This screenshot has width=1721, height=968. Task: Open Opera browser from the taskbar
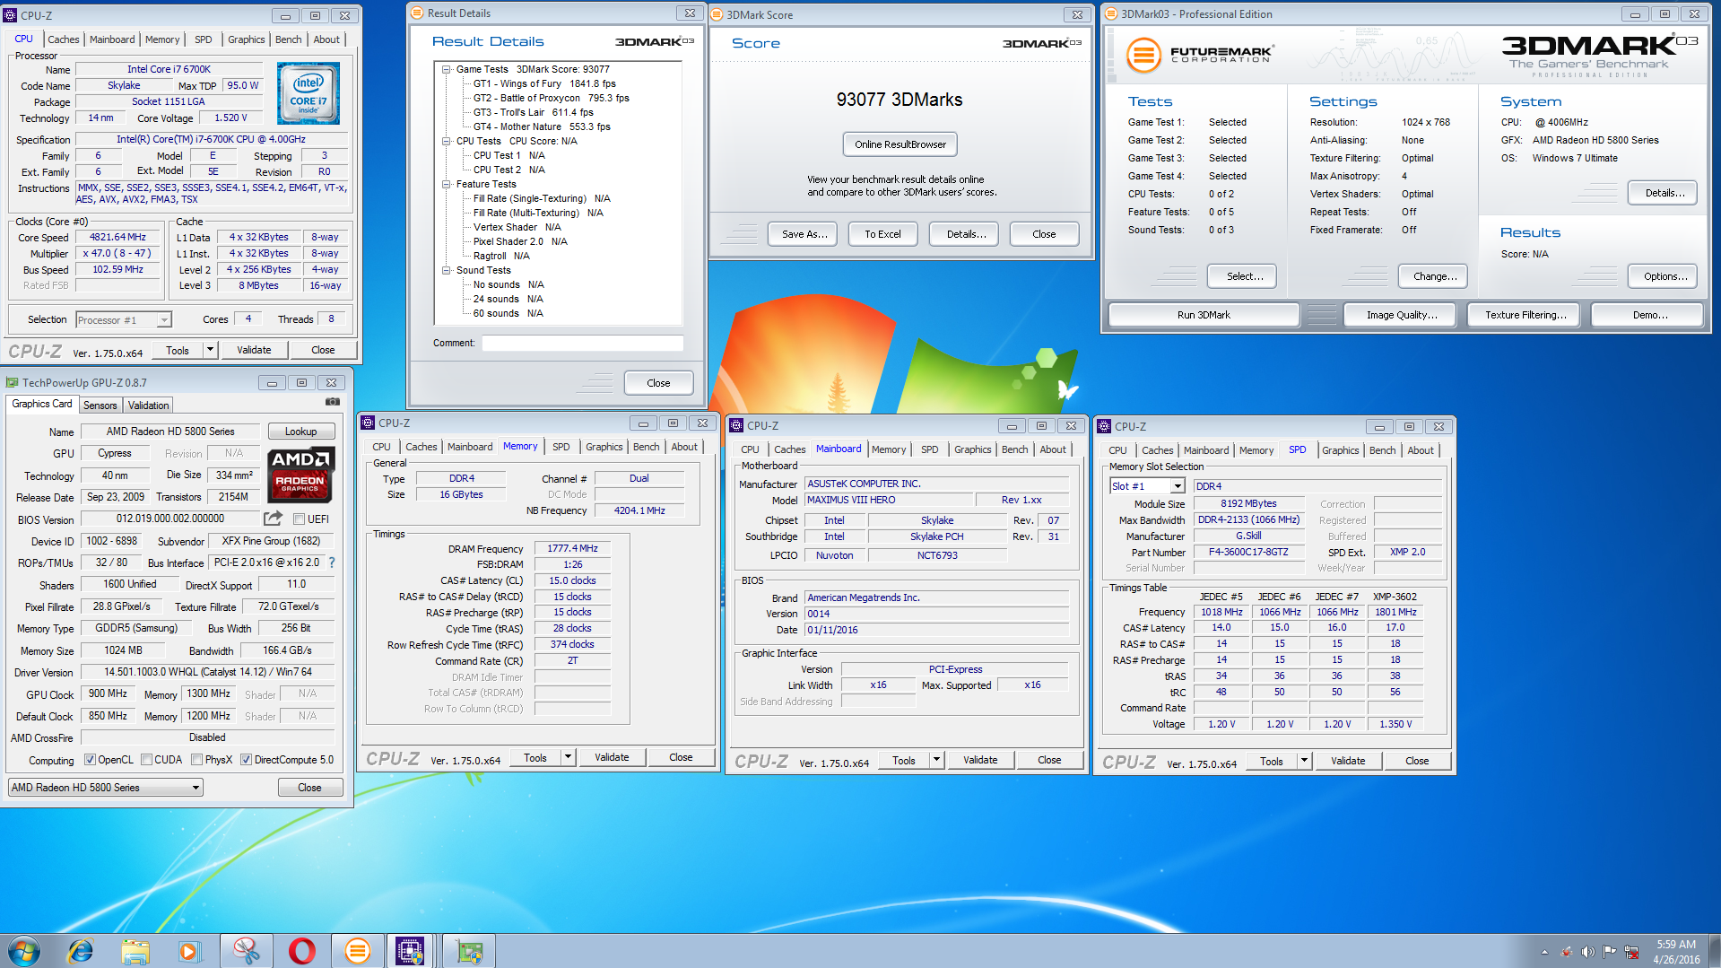pos(301,951)
